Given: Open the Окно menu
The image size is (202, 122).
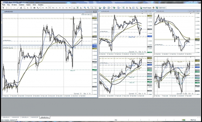Looking at the screenshot, I should [x=34, y=5].
